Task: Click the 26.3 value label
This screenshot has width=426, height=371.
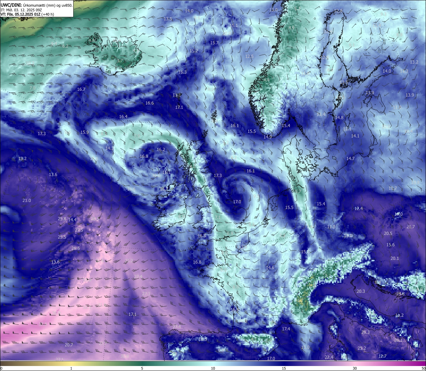Action: [365, 332]
